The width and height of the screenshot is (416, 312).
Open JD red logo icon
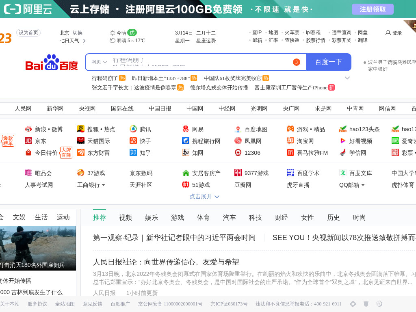click(28, 141)
